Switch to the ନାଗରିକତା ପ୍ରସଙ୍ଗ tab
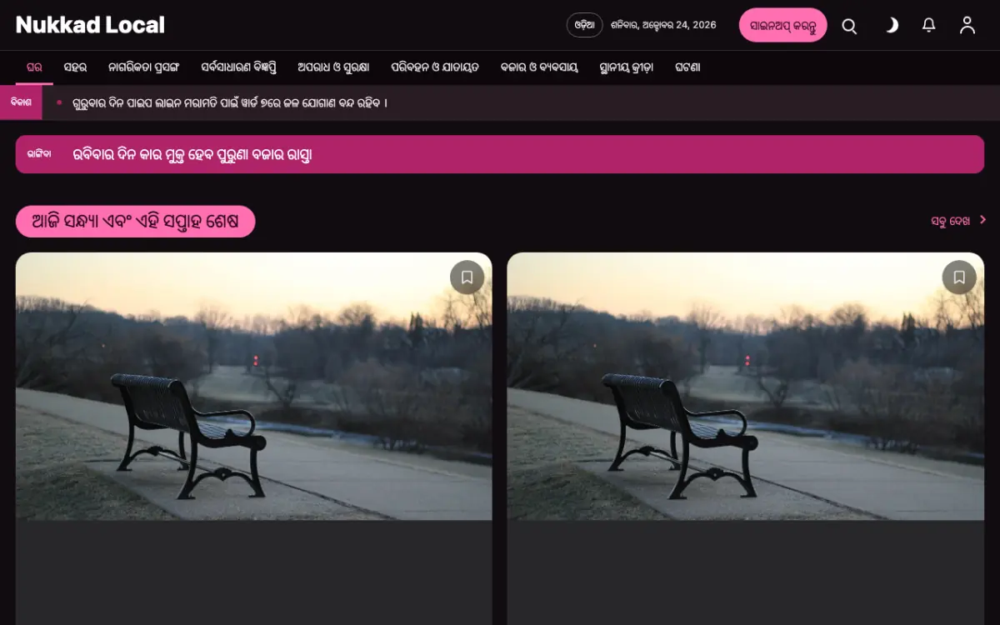 tap(143, 67)
